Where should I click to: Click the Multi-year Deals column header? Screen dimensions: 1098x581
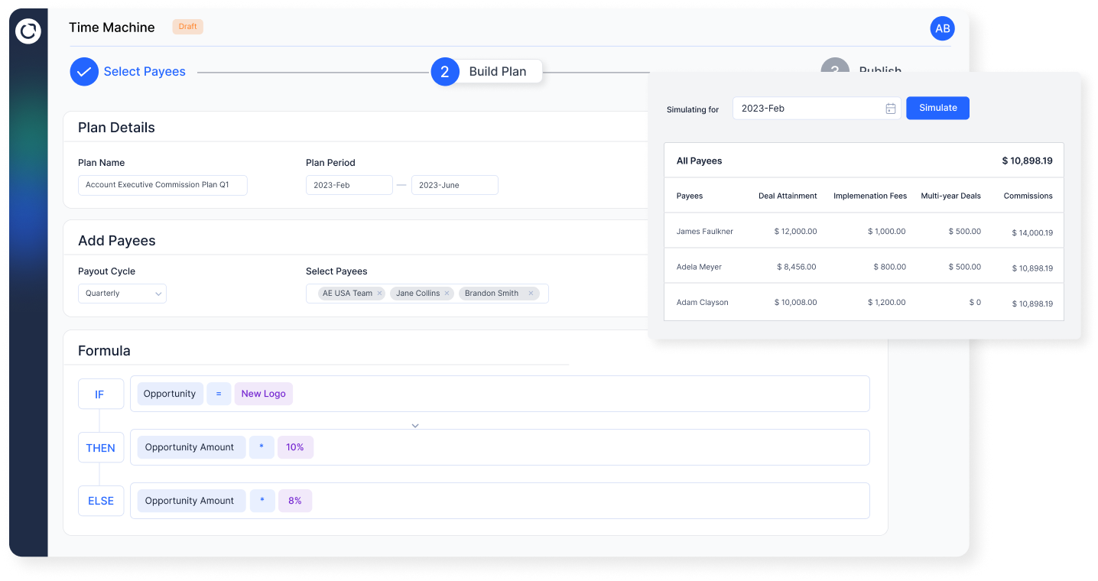pos(951,196)
